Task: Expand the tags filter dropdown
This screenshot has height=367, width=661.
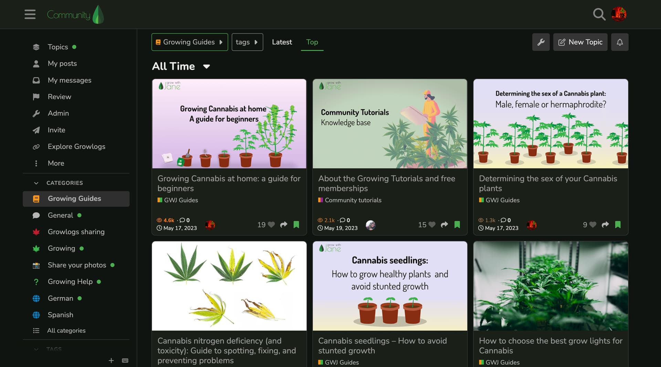Action: [247, 42]
